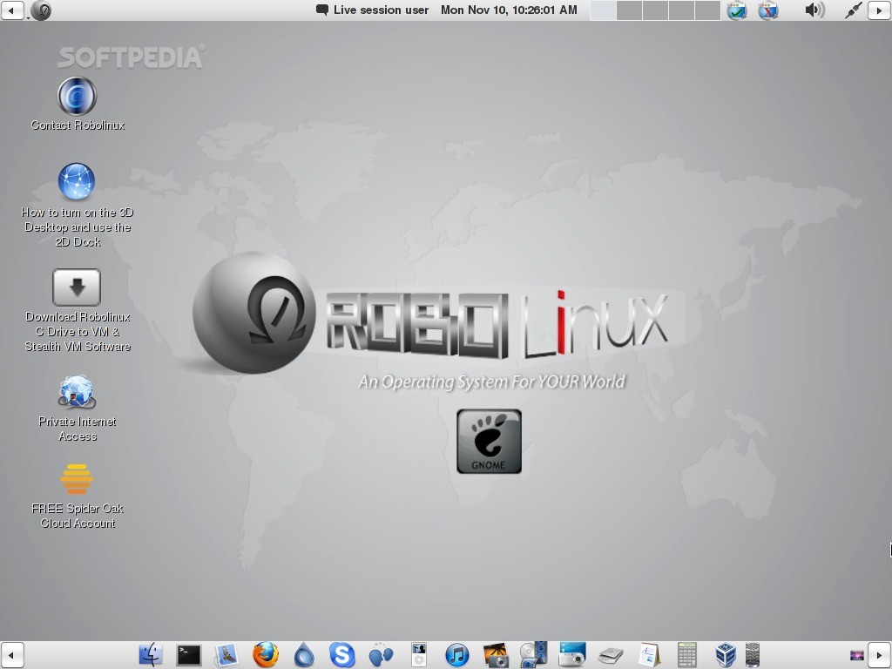Image resolution: width=892 pixels, height=669 pixels.
Task: Click the red X window icon
Action: pos(768,10)
